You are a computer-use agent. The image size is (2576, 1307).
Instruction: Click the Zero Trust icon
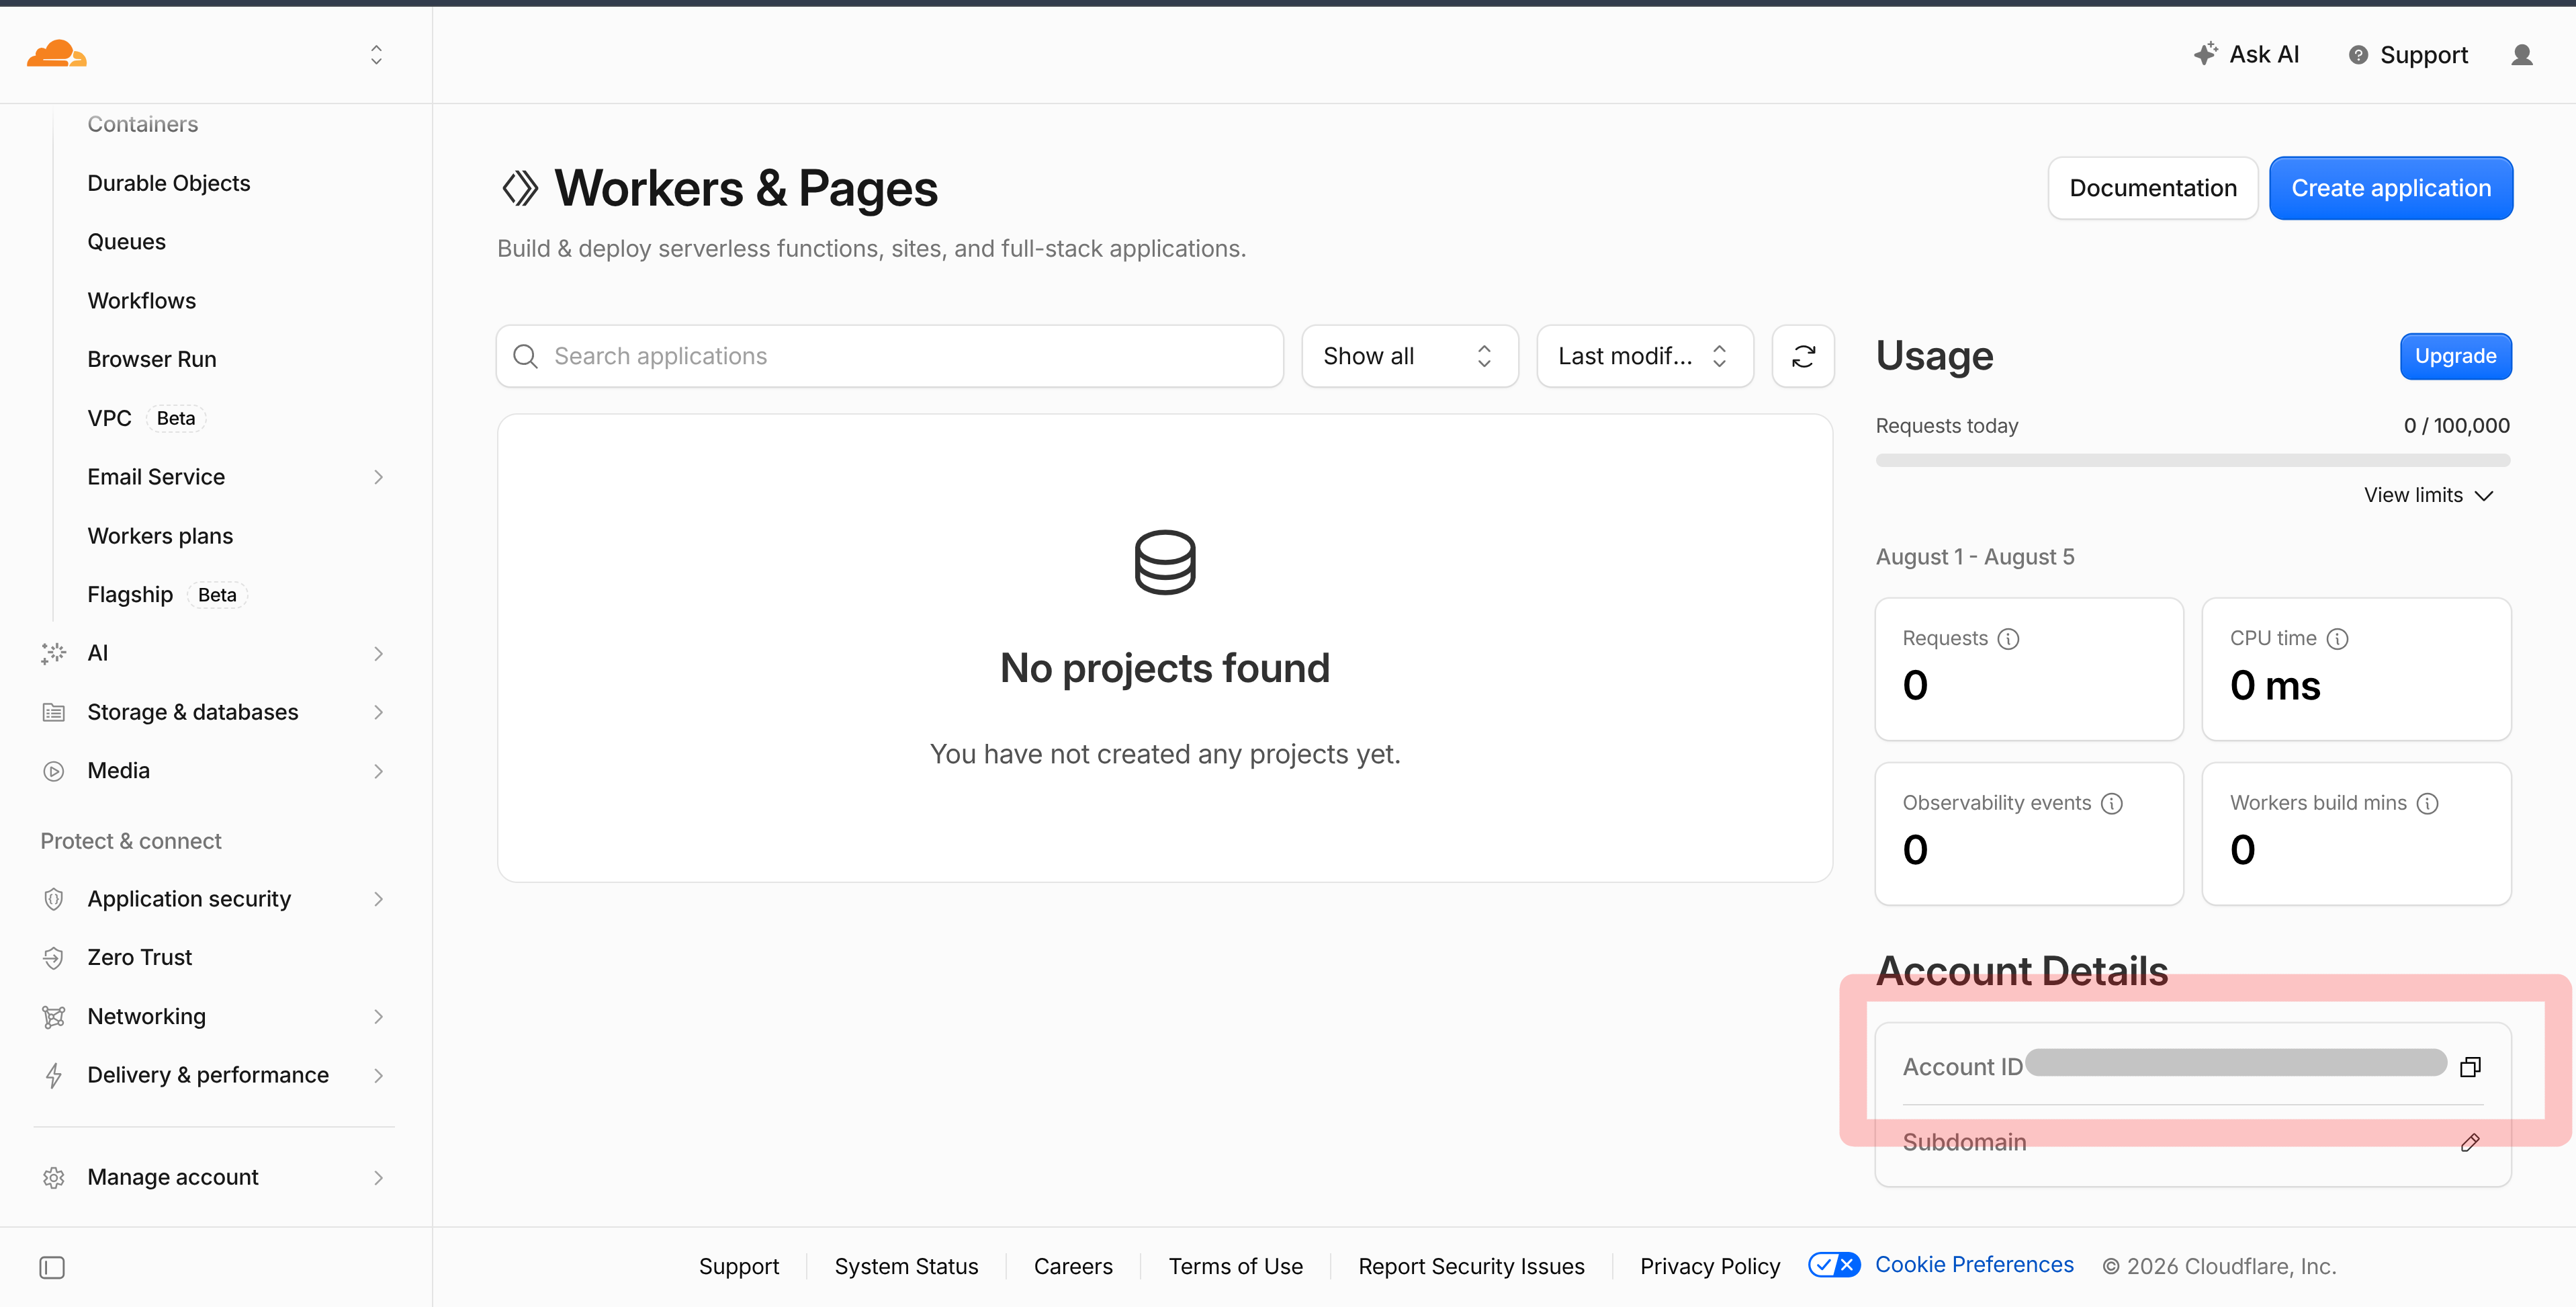coord(54,959)
